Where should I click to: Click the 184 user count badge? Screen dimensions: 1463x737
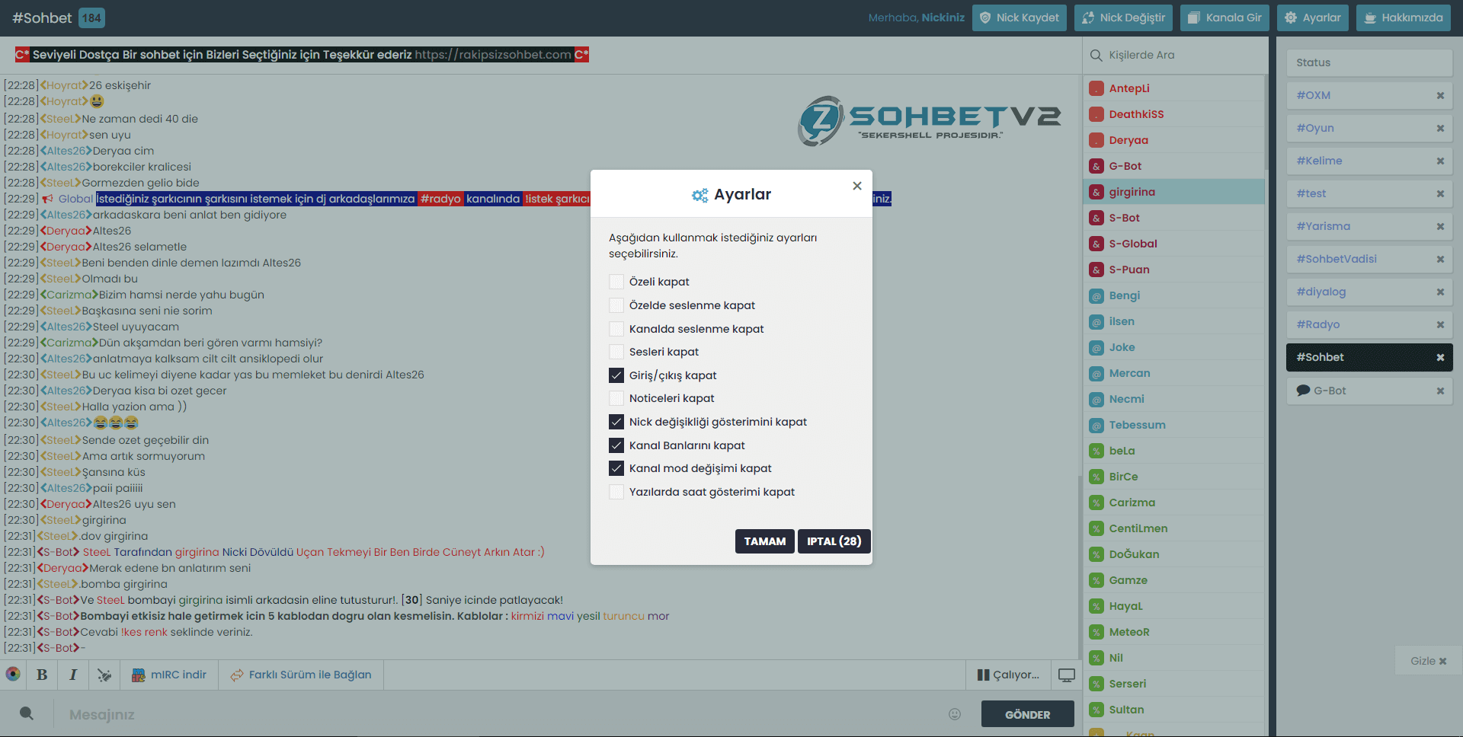[x=91, y=18]
